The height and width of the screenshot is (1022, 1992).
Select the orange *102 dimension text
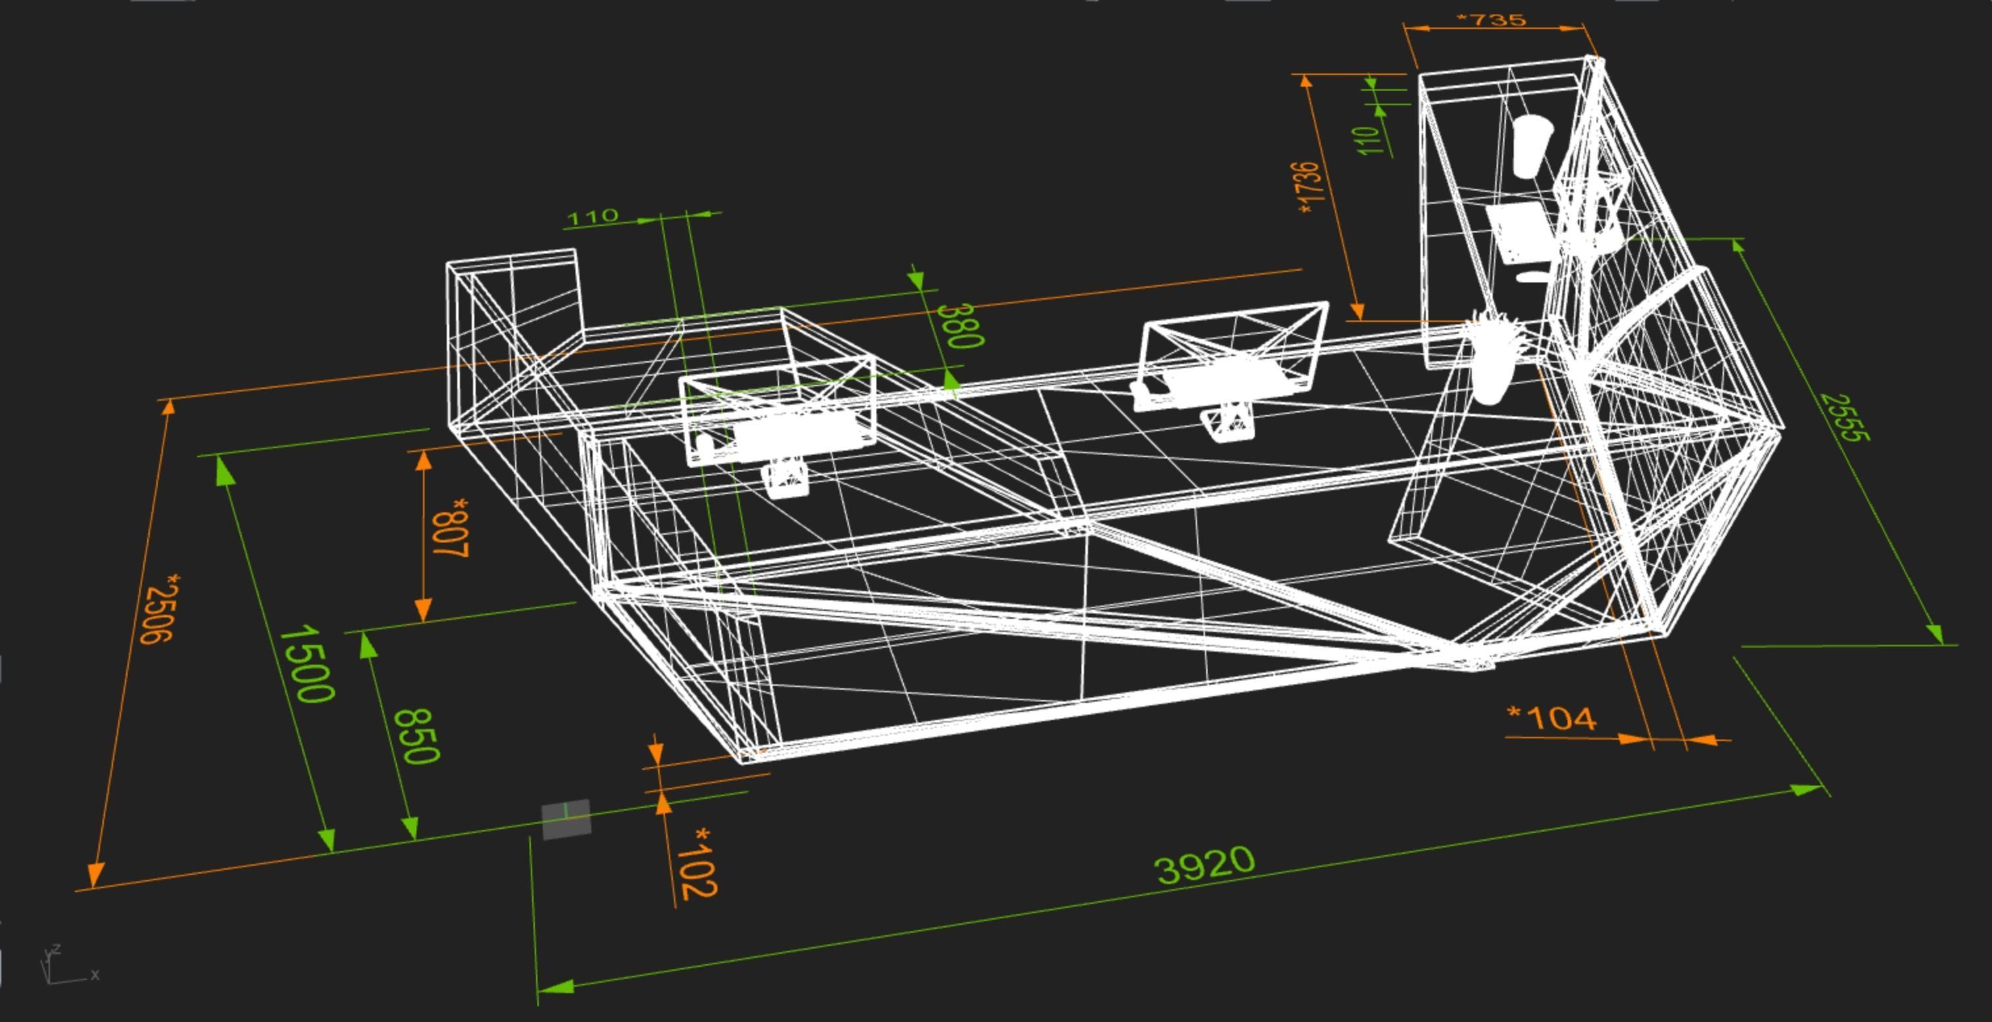698,864
